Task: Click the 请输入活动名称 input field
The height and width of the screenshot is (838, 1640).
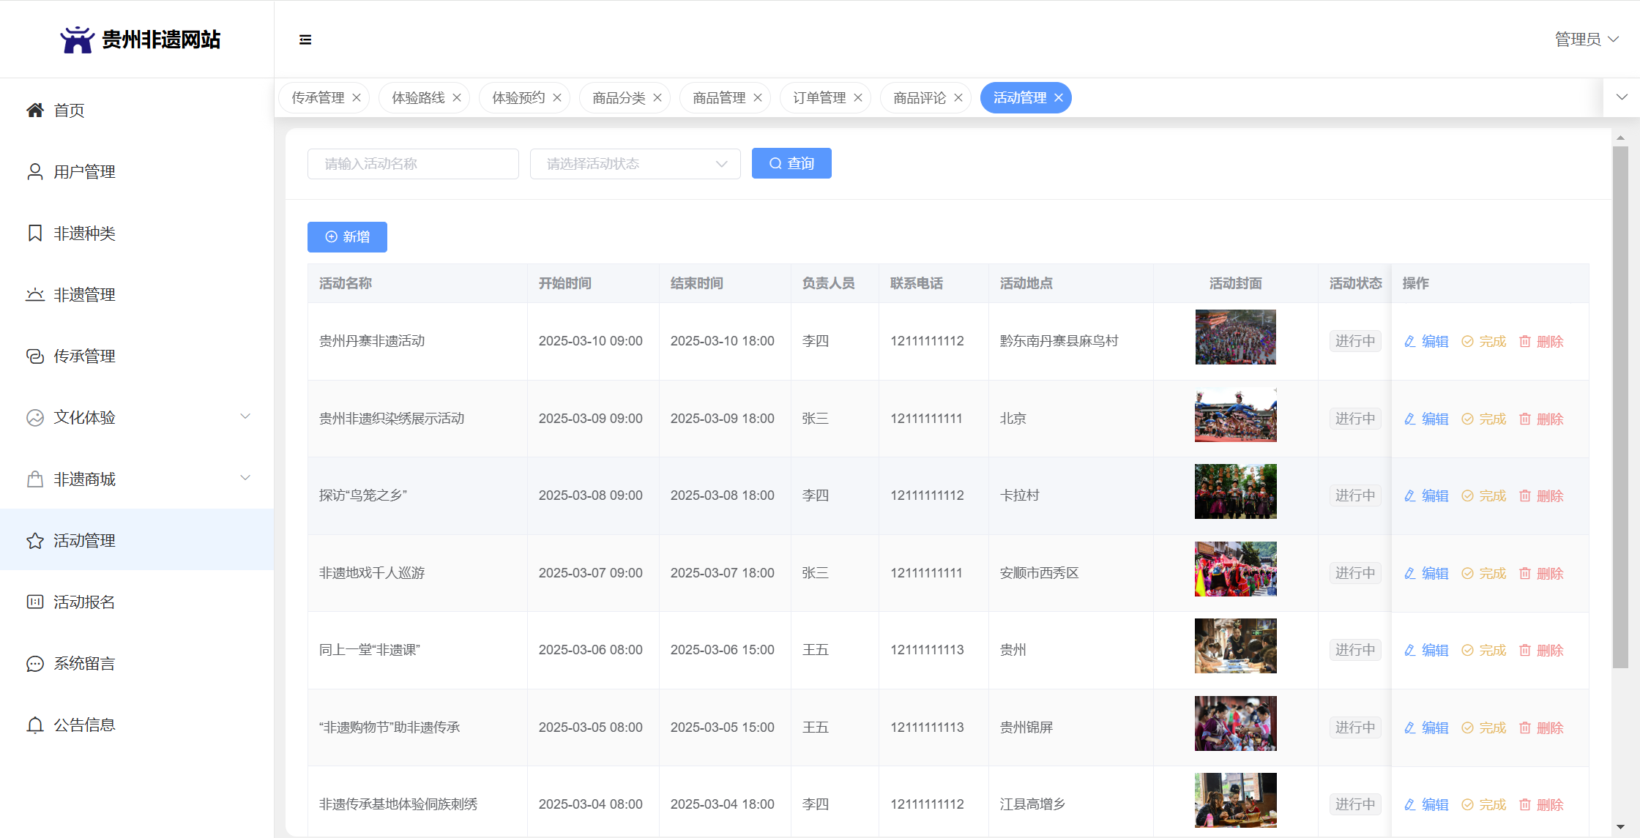Action: click(413, 164)
